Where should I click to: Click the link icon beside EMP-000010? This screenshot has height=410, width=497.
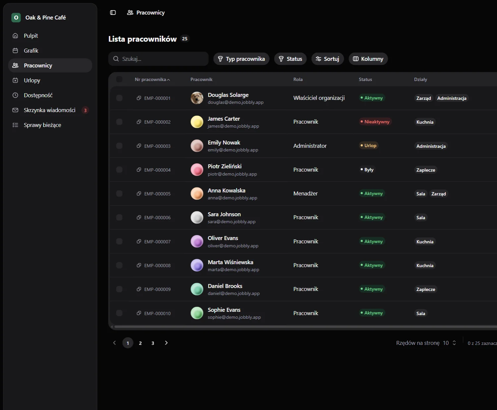coord(139,313)
